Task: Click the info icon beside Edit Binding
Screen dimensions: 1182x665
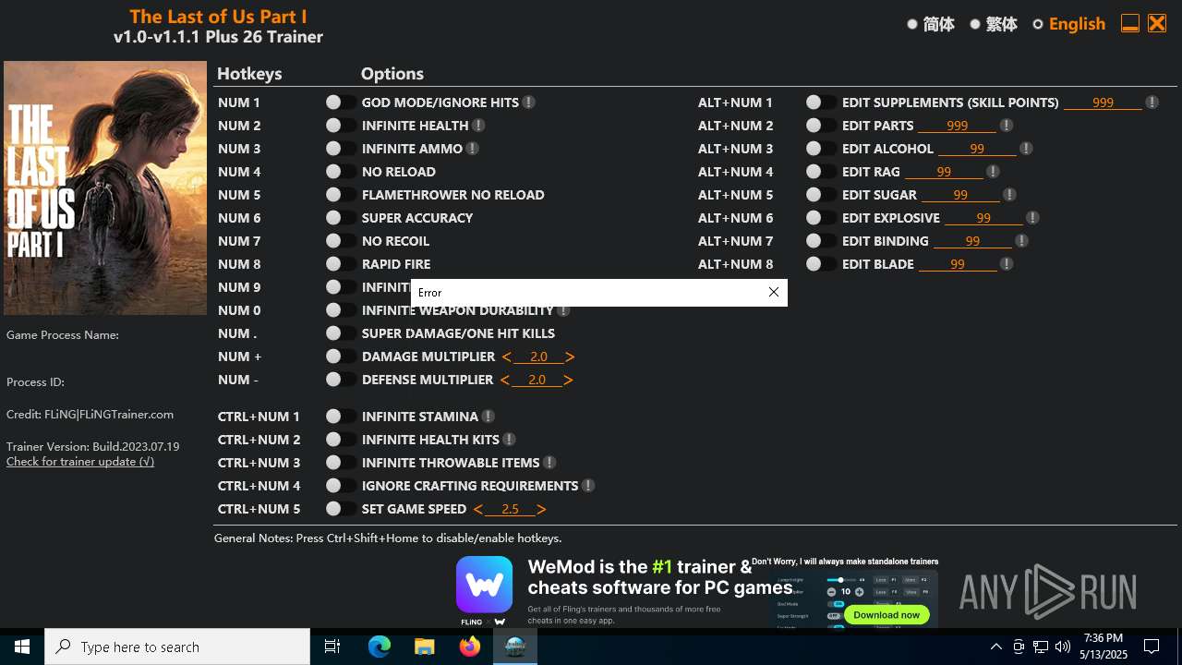Action: coord(1021,241)
